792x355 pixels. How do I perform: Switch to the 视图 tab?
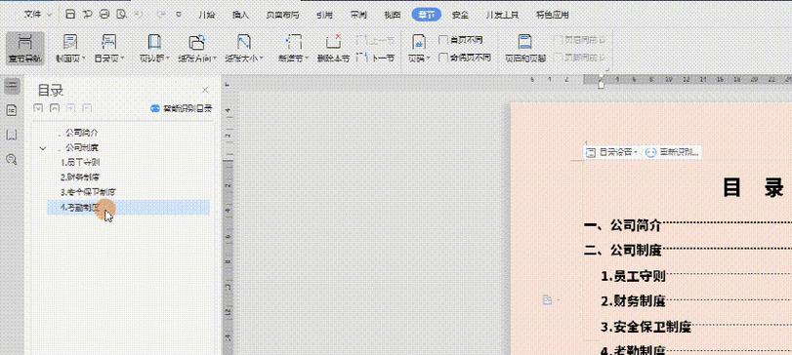(x=392, y=15)
